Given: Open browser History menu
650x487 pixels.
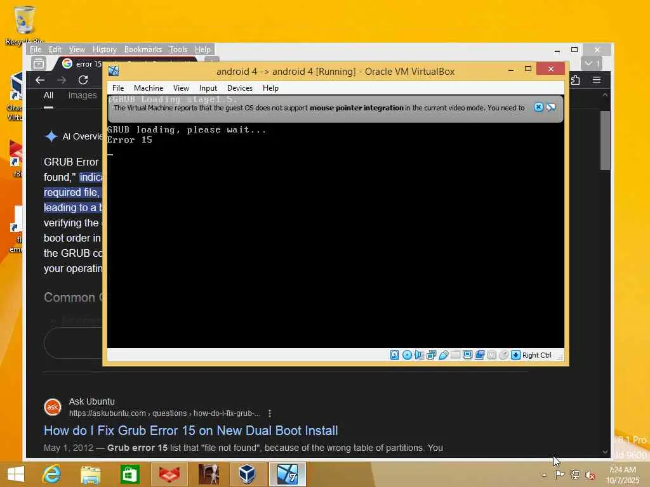Looking at the screenshot, I should click(x=105, y=49).
